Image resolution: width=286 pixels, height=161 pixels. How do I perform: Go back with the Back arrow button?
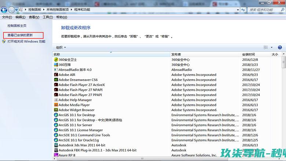coord(4,10)
